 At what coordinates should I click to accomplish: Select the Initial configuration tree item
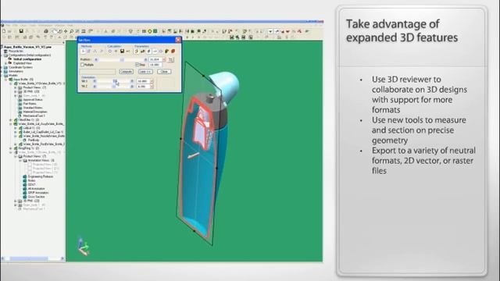[x=27, y=59]
